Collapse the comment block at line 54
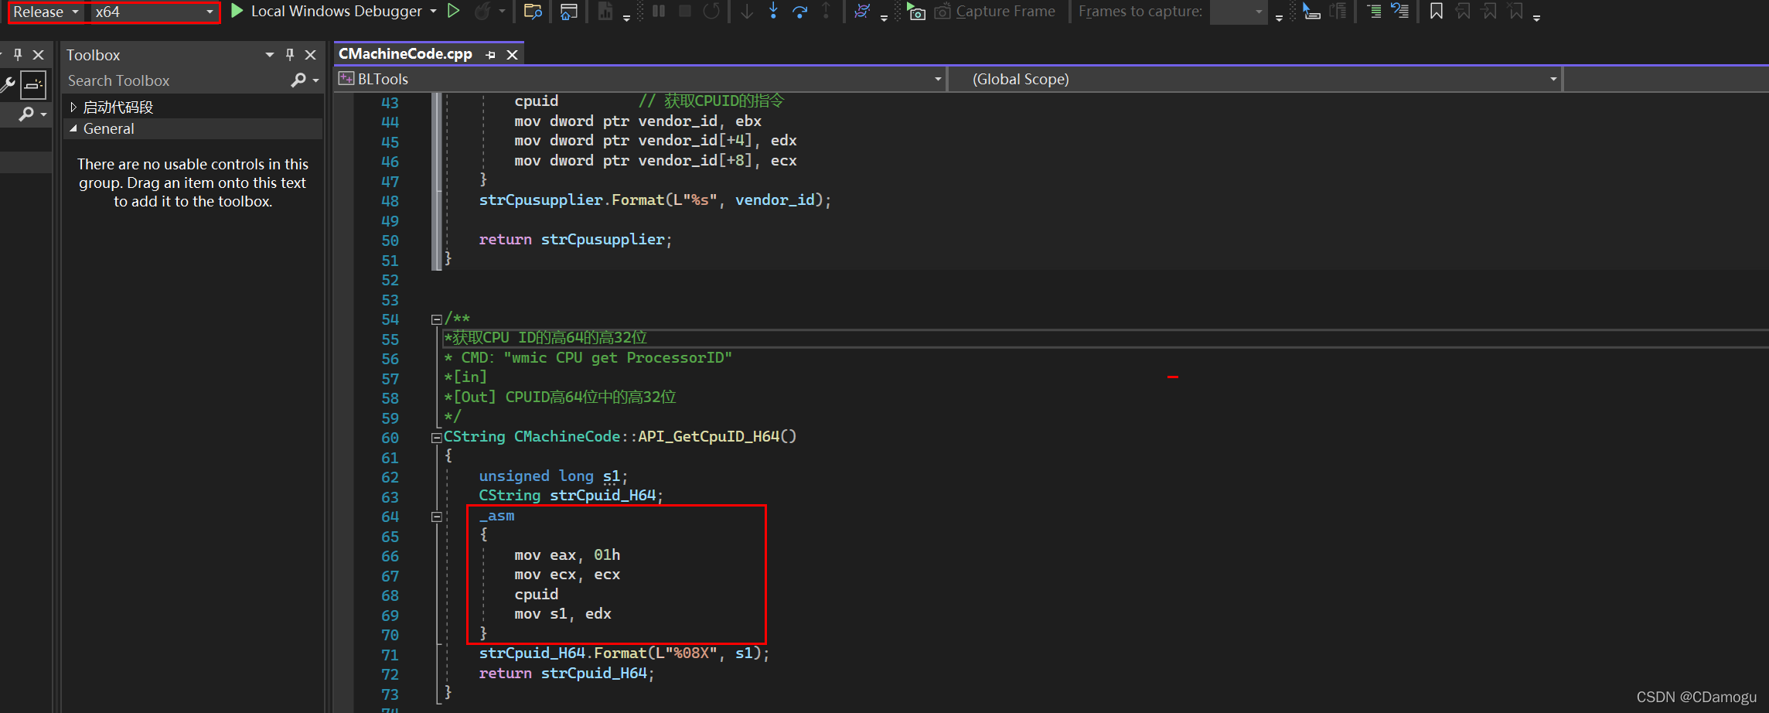Viewport: 1769px width, 713px height. [436, 319]
